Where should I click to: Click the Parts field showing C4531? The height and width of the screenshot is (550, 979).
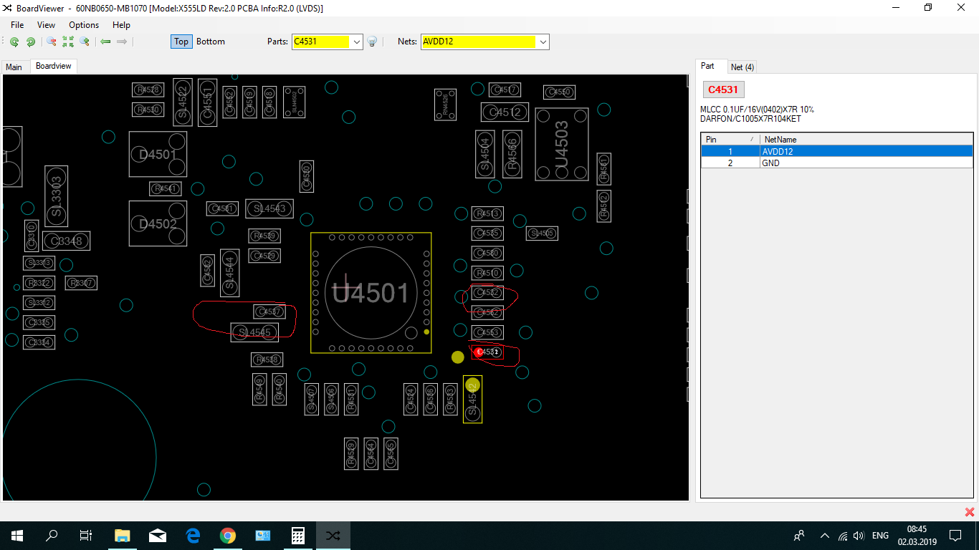coord(320,42)
